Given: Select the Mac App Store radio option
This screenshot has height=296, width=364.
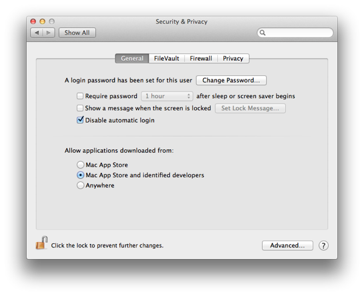Looking at the screenshot, I should point(81,165).
